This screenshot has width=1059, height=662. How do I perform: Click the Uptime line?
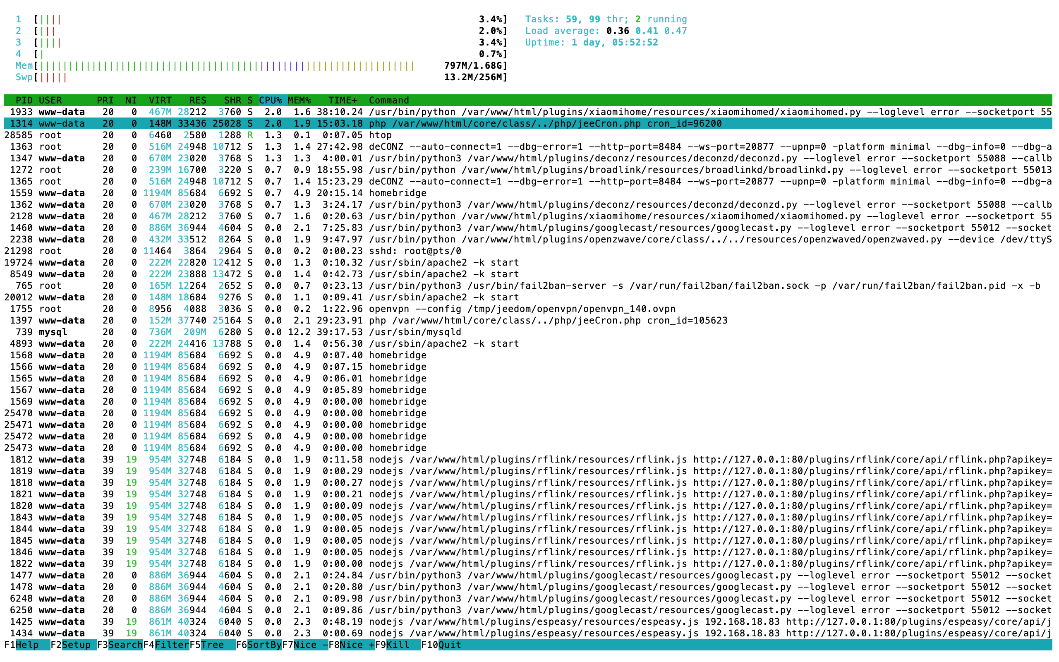click(592, 43)
